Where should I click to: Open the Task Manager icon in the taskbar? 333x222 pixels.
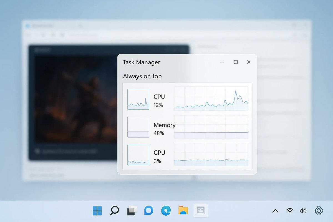200,210
